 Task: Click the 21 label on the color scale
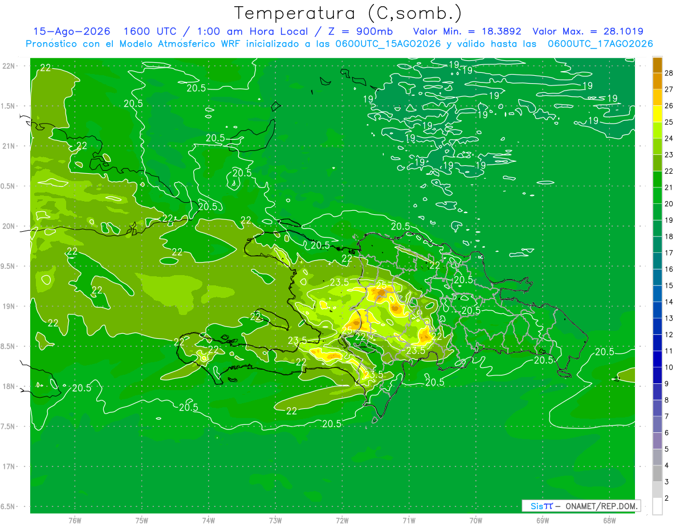pyautogui.click(x=670, y=187)
